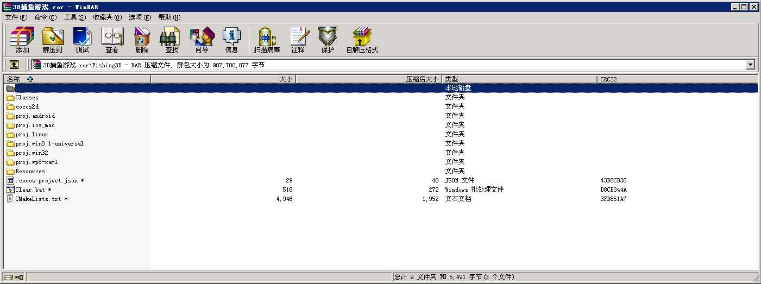This screenshot has width=761, height=284.
Task: Open the 向导 (Wizard) tool
Action: [x=202, y=40]
